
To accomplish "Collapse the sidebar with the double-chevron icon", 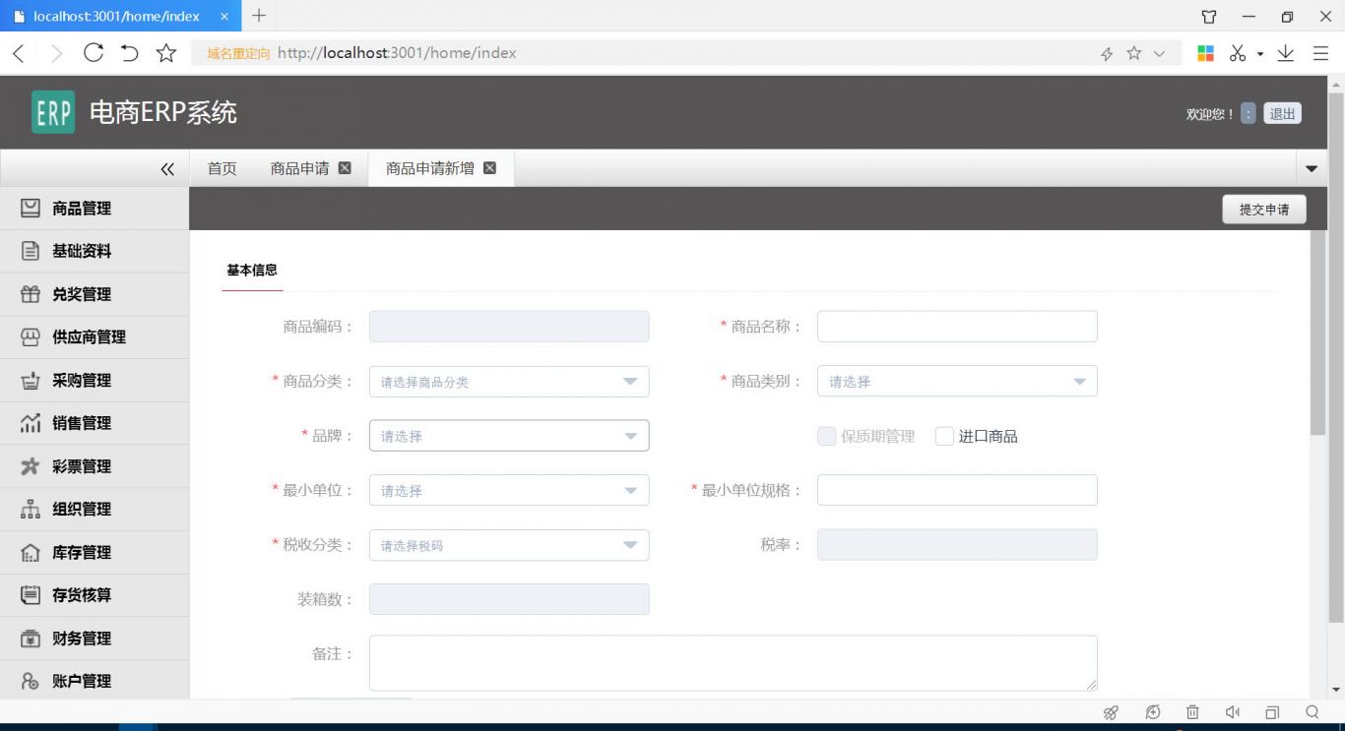I will tap(167, 169).
